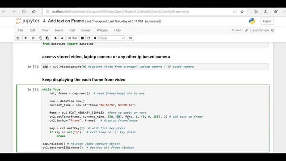This screenshot has height=161, width=286.
Task: Click the Python kernel logo
Action: [252, 21]
